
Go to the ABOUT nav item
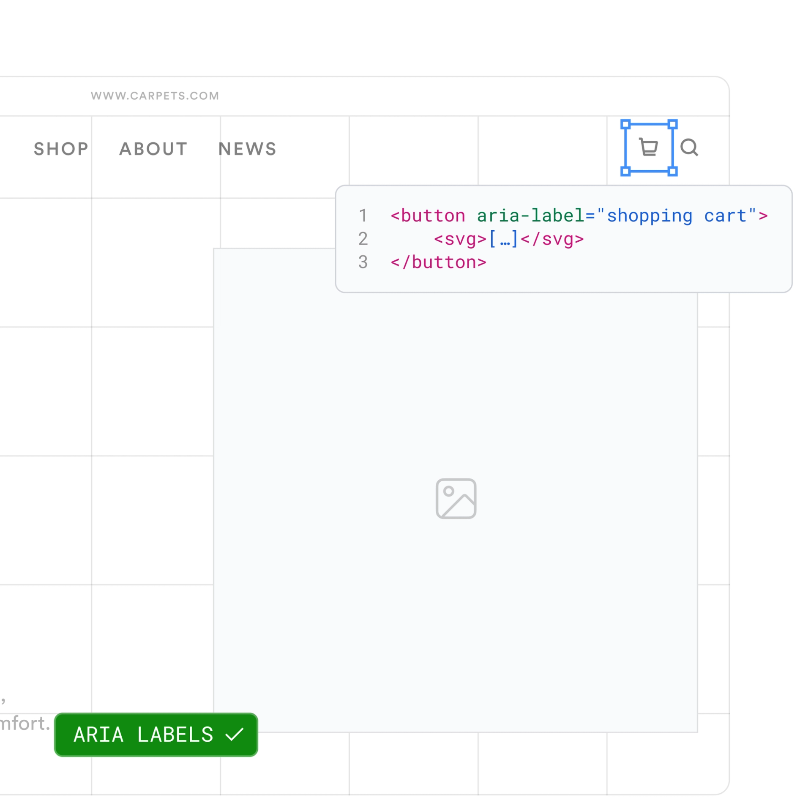coord(153,149)
